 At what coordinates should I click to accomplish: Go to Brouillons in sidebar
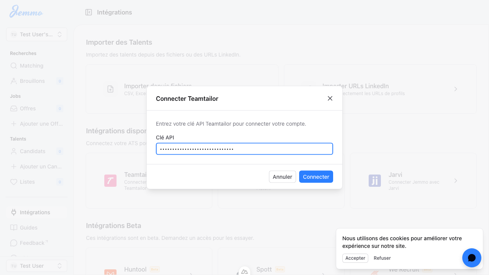point(32,81)
